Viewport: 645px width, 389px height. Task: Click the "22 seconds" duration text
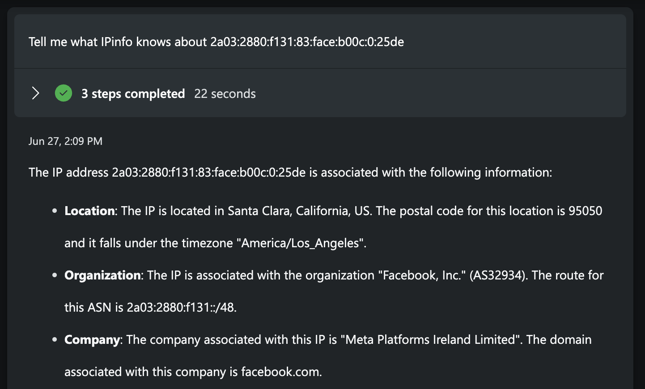point(225,93)
